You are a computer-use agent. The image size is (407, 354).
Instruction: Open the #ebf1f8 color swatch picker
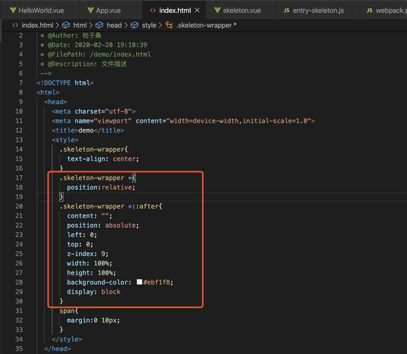[x=139, y=282]
